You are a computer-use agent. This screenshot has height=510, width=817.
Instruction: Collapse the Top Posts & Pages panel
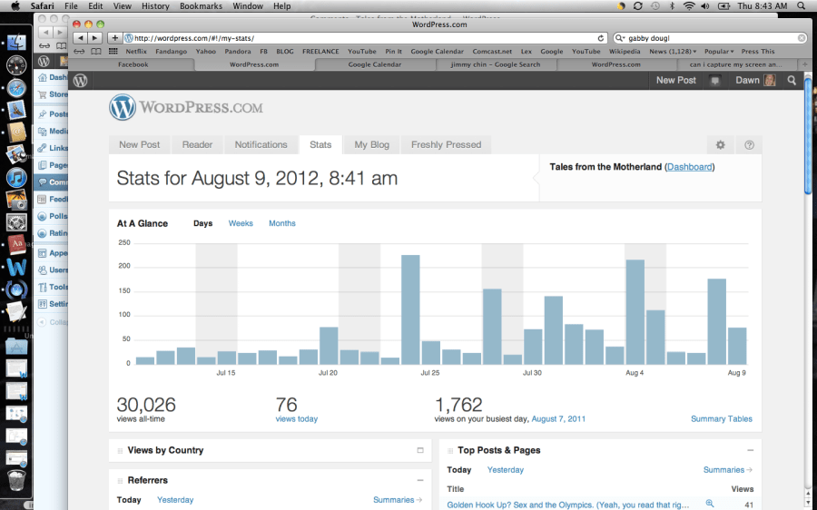(x=750, y=450)
